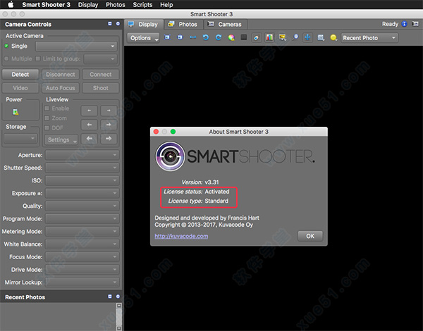Click the Recent Photos scrollbar down arrow
The image size is (423, 331).
118,328
